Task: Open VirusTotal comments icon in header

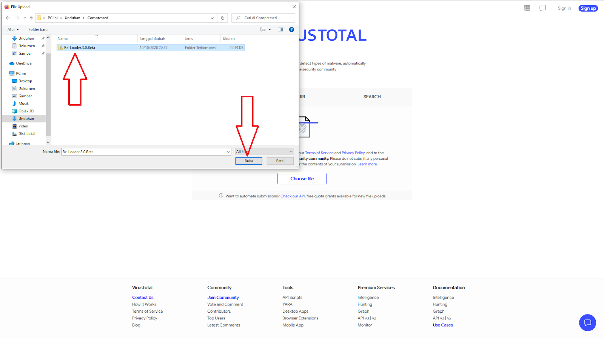Action: pos(542,8)
